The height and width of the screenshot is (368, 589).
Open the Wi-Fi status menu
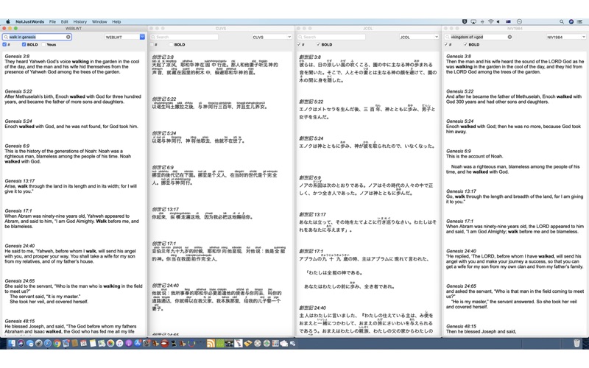pyautogui.click(x=490, y=21)
